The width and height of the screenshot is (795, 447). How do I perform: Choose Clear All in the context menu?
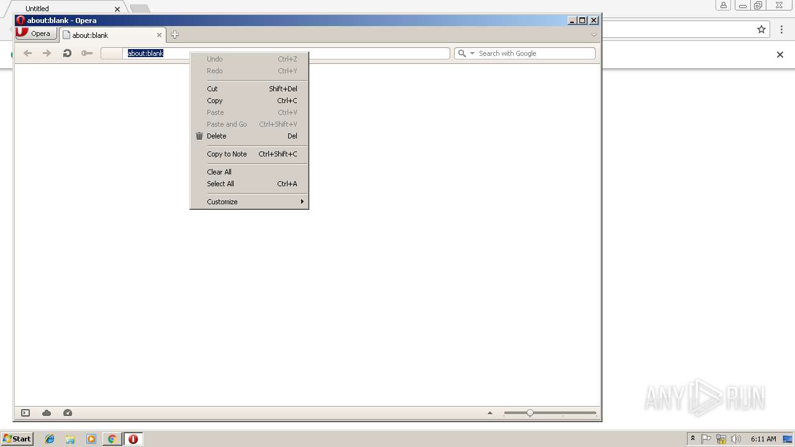(249, 172)
